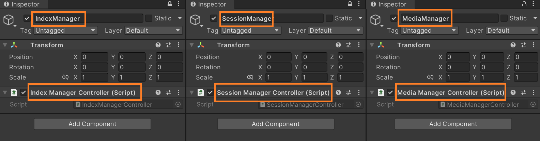Lock the IndexManager Inspector panel

[170, 4]
